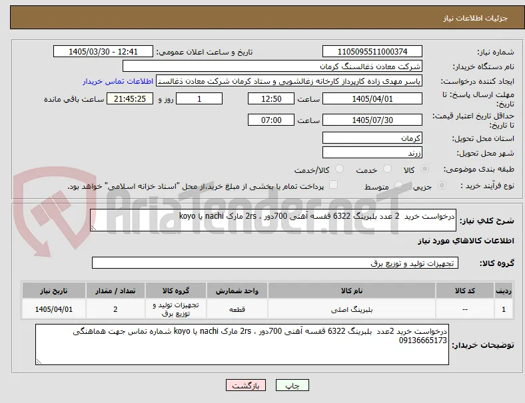Select the خدمت radio button

387,169
